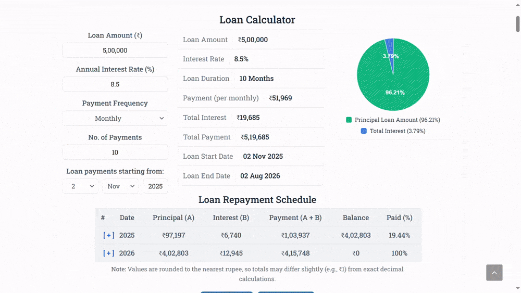
Task: Click the ₹97,197 principal cell
Action: tap(173, 235)
